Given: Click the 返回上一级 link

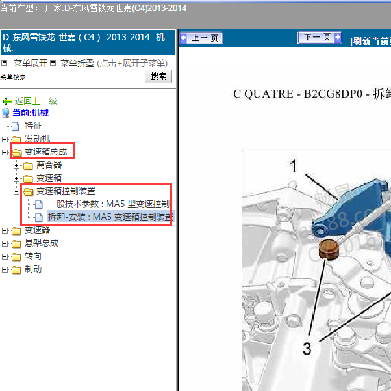Looking at the screenshot, I should (36, 101).
